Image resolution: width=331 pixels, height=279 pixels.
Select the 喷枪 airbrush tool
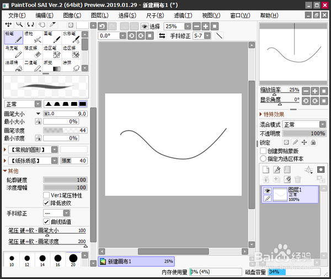[x=33, y=37]
